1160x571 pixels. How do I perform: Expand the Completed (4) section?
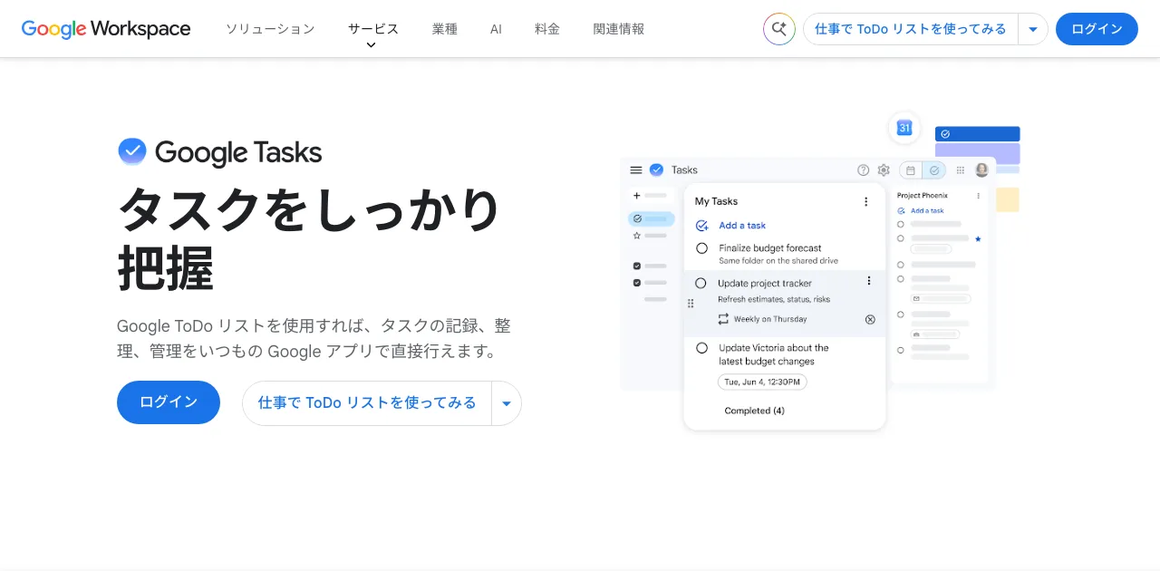754,411
